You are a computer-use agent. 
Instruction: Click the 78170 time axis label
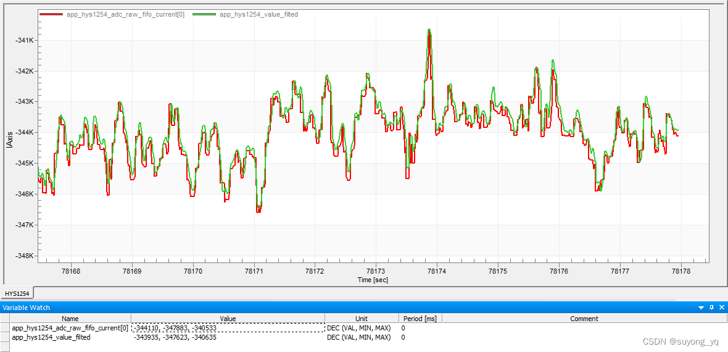pyautogui.click(x=193, y=270)
